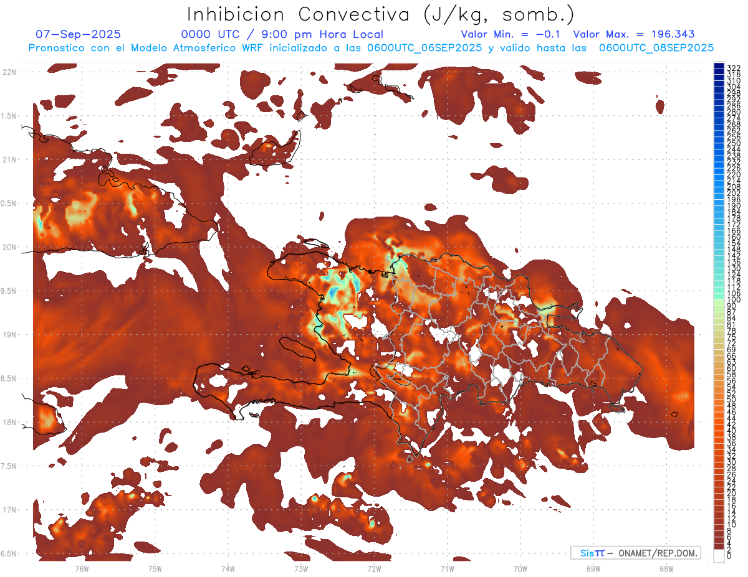Select the 07-Sep-2025 date label
This screenshot has height=577, width=748.
(x=79, y=34)
